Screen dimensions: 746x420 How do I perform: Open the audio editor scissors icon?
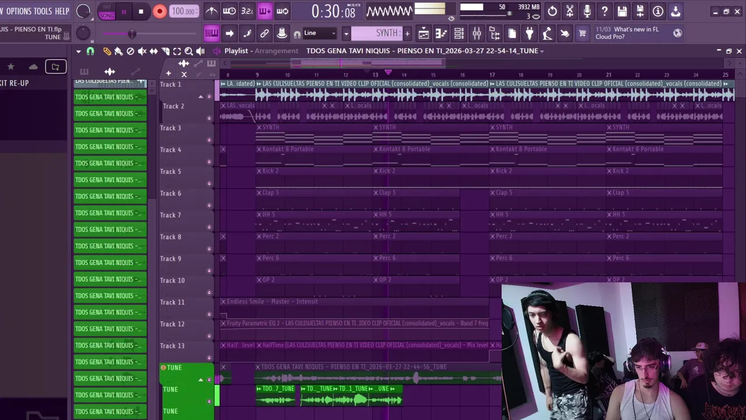point(569,11)
